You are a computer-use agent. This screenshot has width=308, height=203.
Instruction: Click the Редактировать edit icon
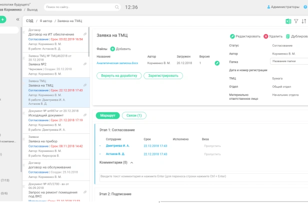[232, 37]
